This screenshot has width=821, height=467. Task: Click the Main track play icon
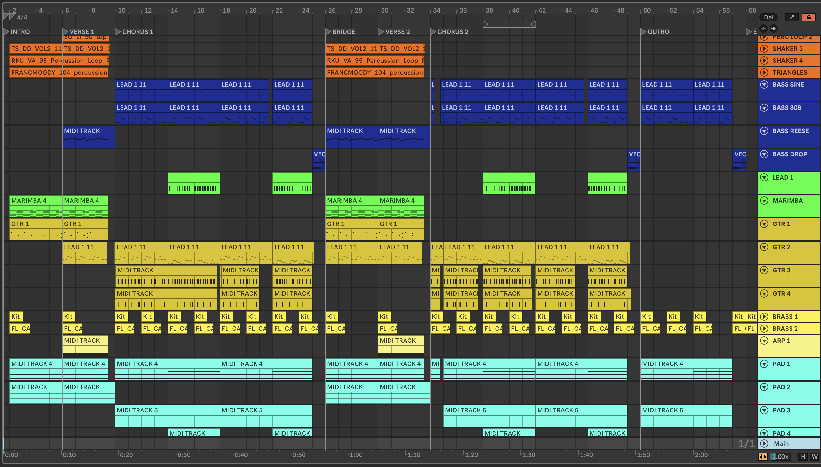(x=765, y=443)
